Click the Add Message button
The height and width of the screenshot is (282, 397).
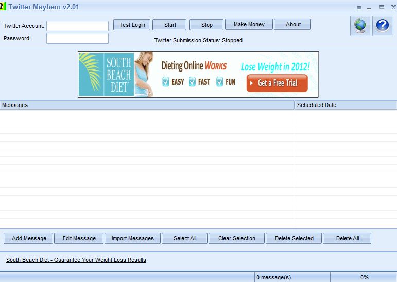pyautogui.click(x=28, y=238)
